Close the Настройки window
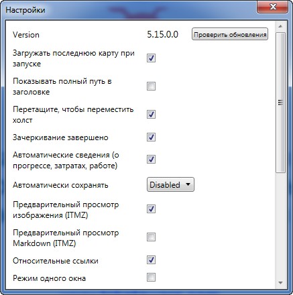 click(x=273, y=7)
